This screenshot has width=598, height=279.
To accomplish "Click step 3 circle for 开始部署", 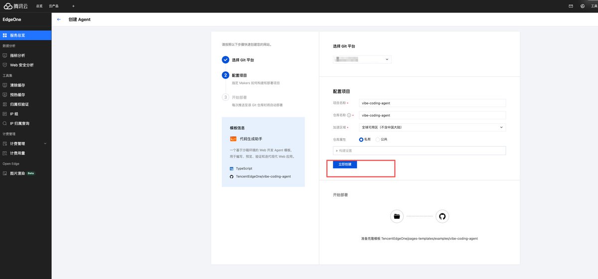I will pyautogui.click(x=226, y=97).
